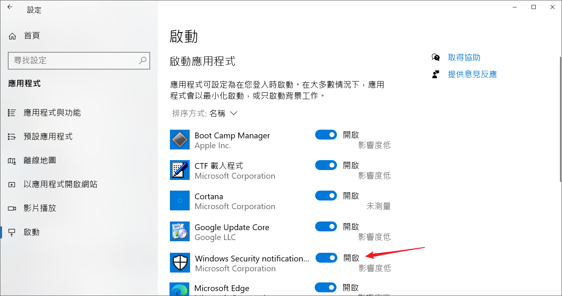Close the 設定 window
This screenshot has width=562, height=296.
tap(553, 7)
